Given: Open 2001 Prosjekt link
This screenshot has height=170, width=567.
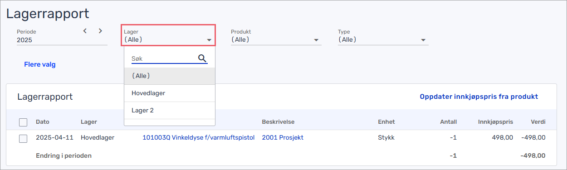Looking at the screenshot, I should click(x=283, y=137).
